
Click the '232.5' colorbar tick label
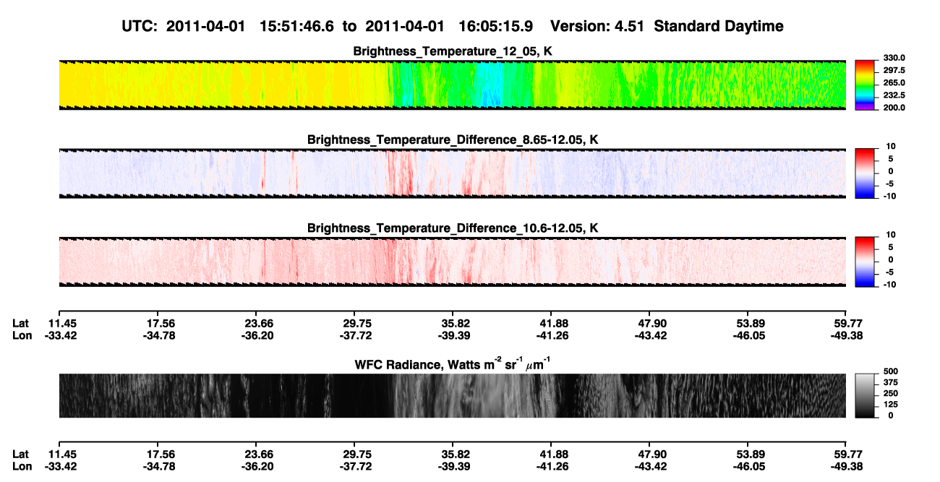(x=894, y=95)
